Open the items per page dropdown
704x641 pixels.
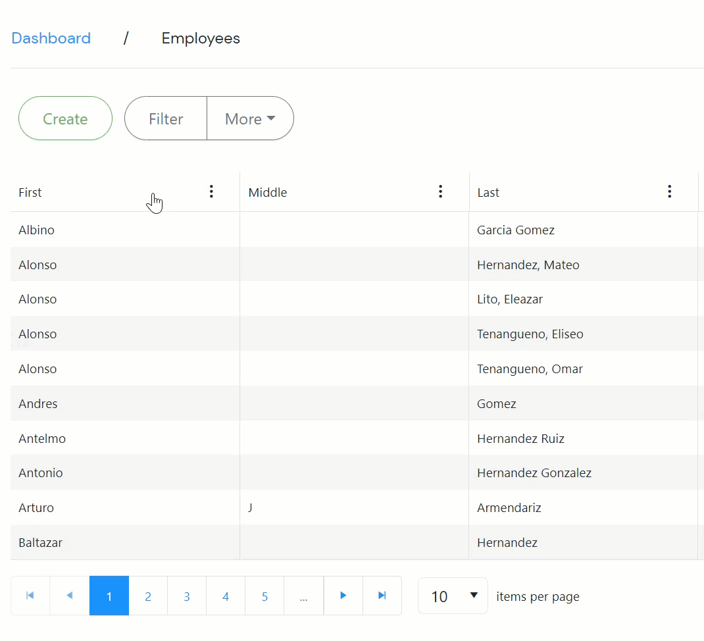pos(453,596)
